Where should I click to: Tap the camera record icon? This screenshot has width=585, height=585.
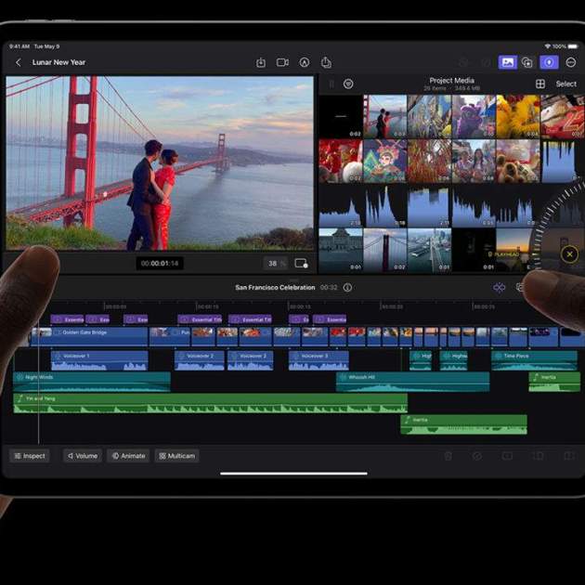point(282,62)
